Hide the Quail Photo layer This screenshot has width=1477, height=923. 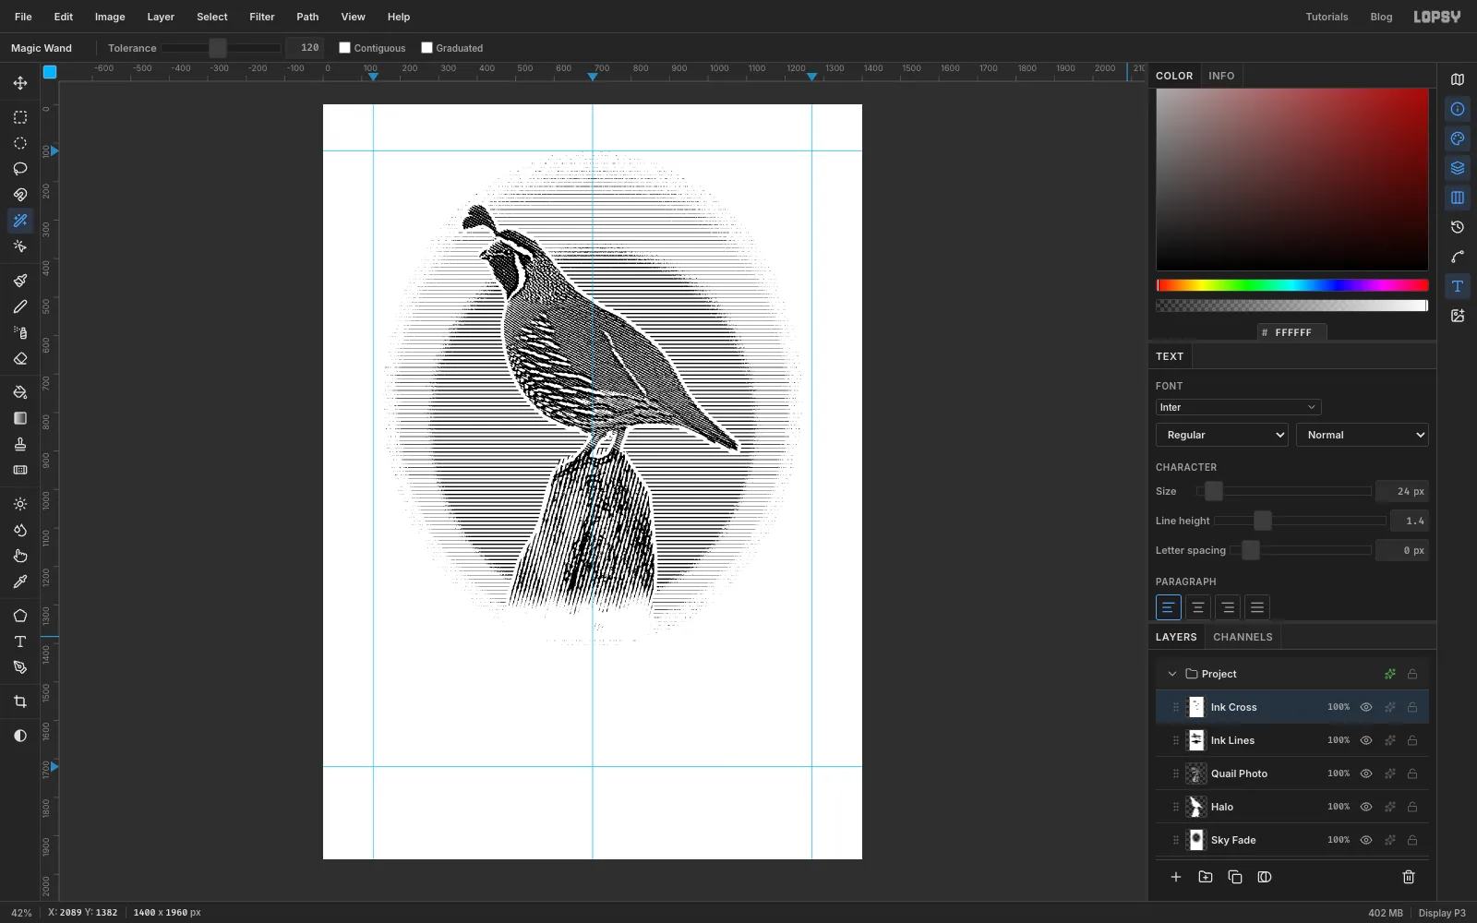[x=1366, y=773]
